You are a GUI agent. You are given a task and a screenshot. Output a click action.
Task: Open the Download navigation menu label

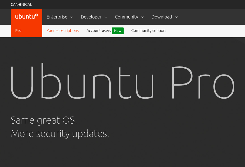[161, 17]
